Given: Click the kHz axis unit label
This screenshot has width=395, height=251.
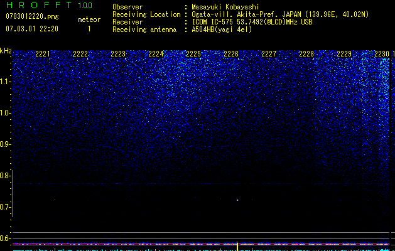Looking at the screenshot, I should point(6,51).
